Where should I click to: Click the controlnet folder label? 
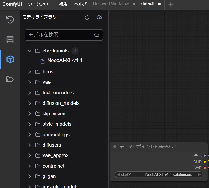(53, 166)
